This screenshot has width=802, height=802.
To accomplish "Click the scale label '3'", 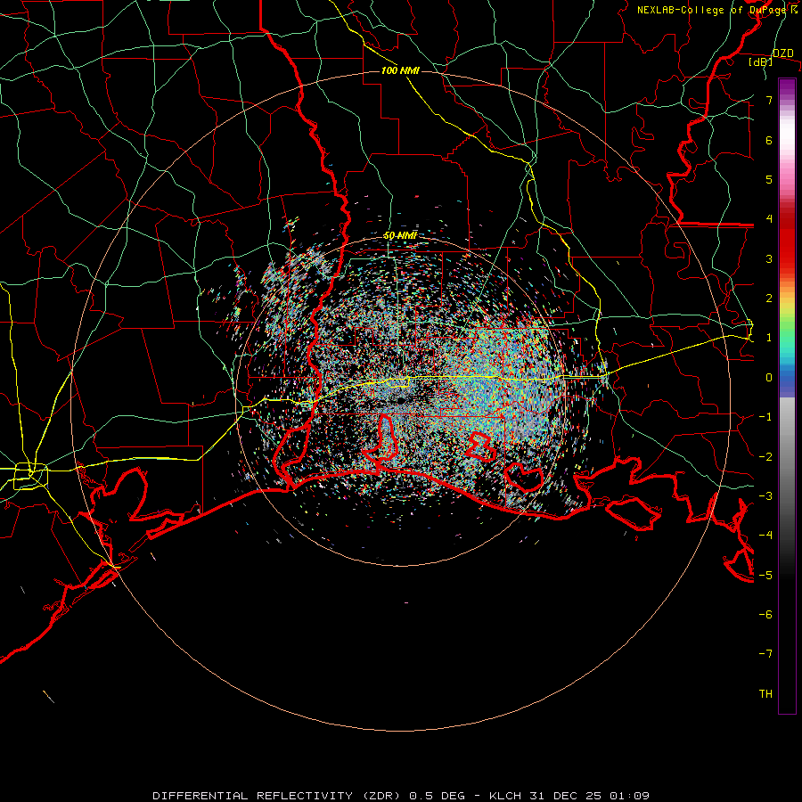I will 769,258.
